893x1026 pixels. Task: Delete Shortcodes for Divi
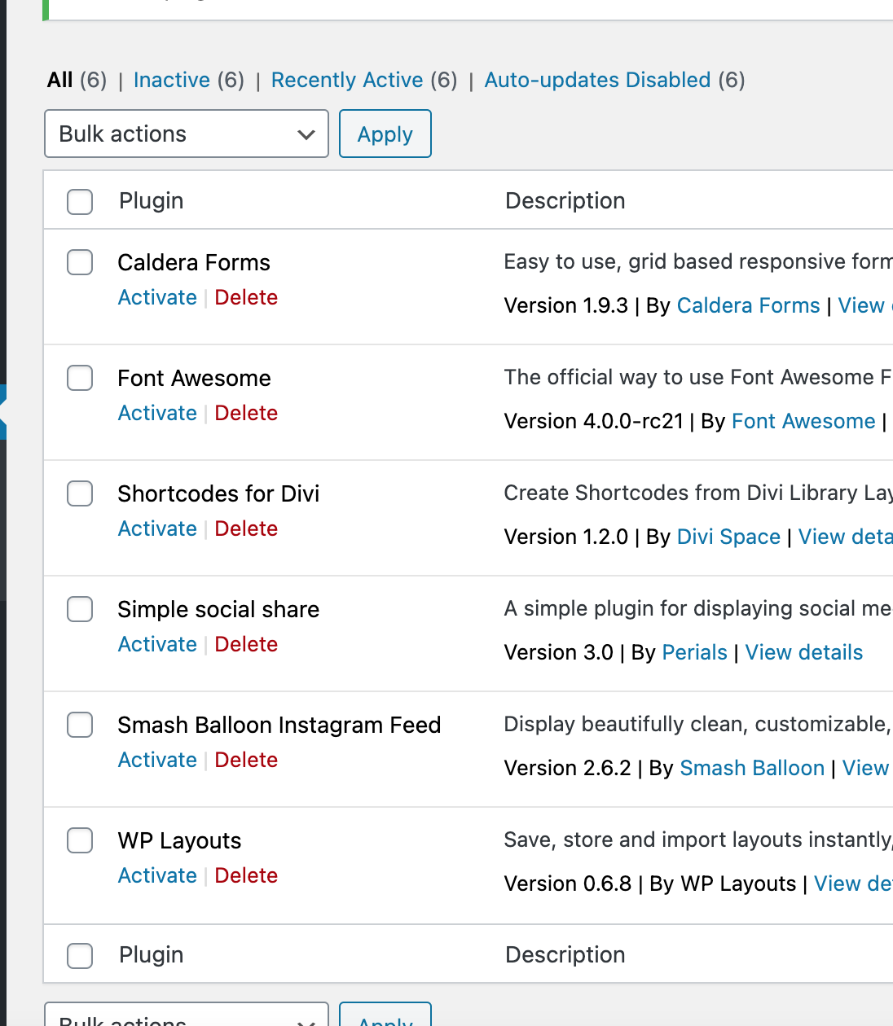point(246,528)
